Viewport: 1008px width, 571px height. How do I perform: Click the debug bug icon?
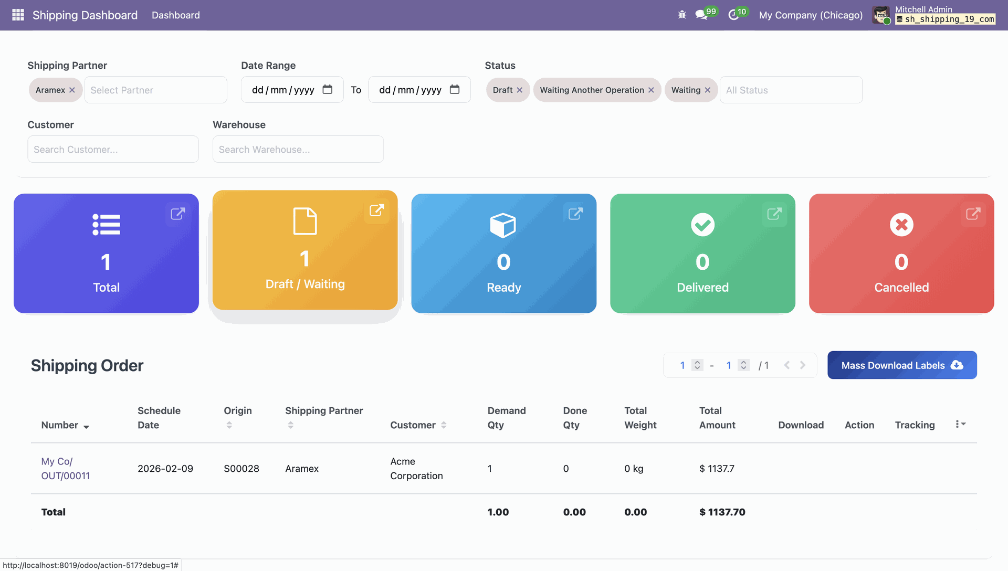[682, 15]
